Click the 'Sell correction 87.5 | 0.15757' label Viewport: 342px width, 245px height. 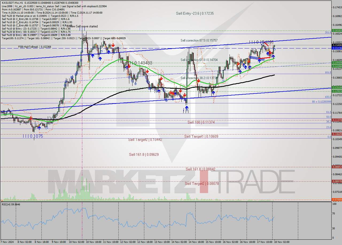pos(199,40)
